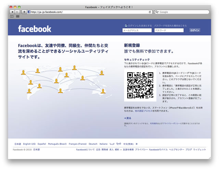Screen dimensions: 219x170
Task: Focus the パスワード input field
Action: point(169,31)
